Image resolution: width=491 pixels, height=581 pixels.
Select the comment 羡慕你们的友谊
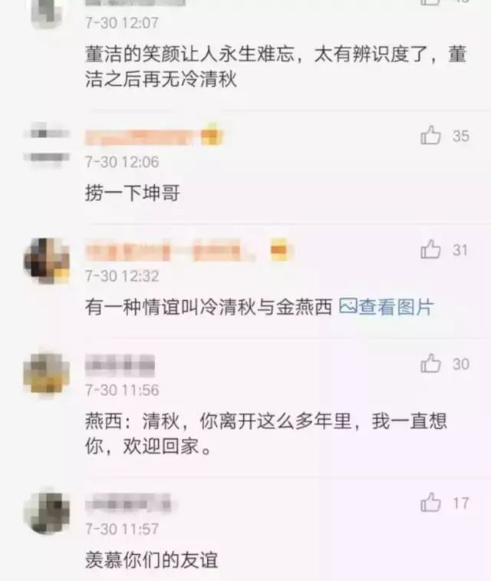(x=151, y=560)
